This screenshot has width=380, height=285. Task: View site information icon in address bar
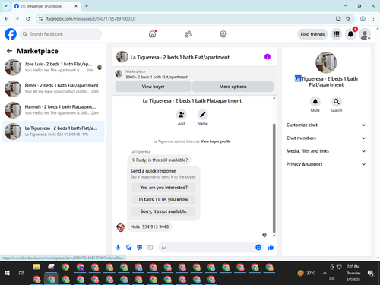tap(40, 19)
